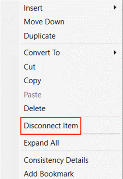Open the Convert To menu entry
This screenshot has width=123, height=179.
pyautogui.click(x=42, y=53)
